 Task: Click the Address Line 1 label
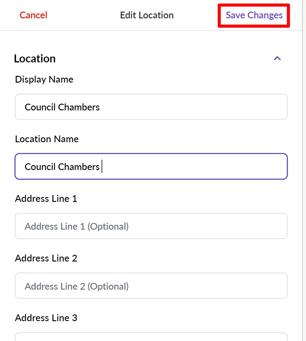(46, 199)
